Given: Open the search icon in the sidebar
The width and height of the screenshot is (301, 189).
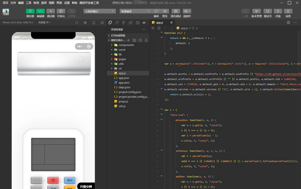Looking at the screenshot, I should (117, 23).
